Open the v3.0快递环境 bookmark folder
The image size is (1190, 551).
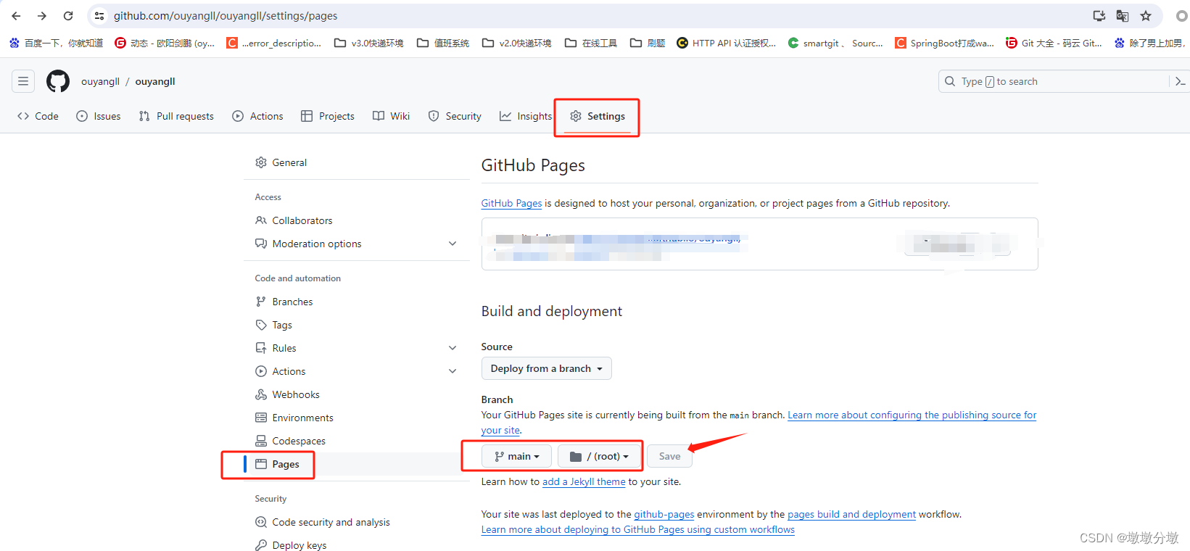(x=369, y=43)
